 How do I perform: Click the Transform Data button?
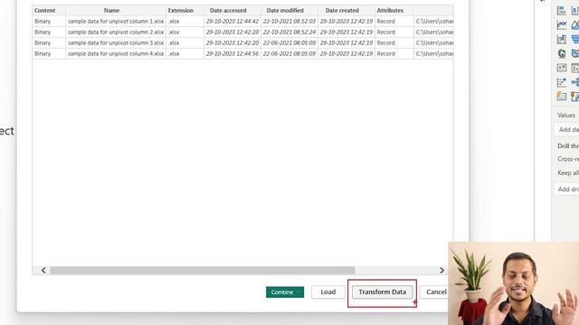(382, 292)
